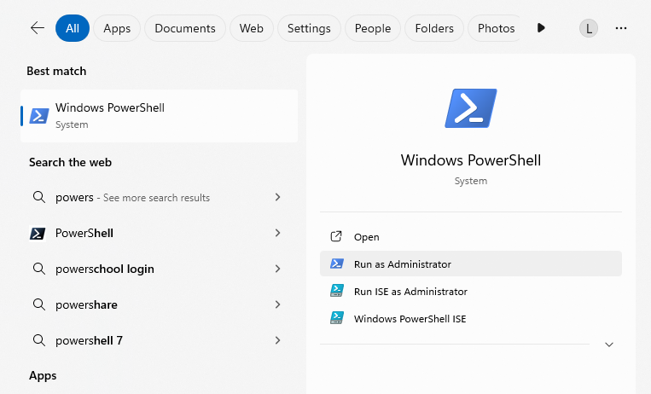Image resolution: width=651 pixels, height=394 pixels.
Task: Select the All filter tab
Action: coord(73,28)
